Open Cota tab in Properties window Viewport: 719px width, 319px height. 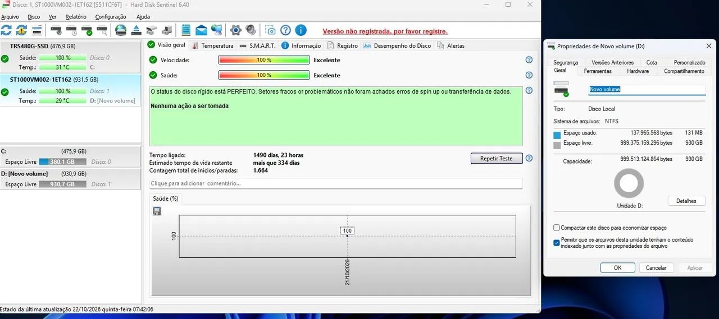652,63
